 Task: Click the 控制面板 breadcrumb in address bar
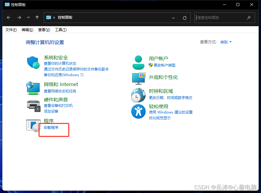tap(65, 17)
